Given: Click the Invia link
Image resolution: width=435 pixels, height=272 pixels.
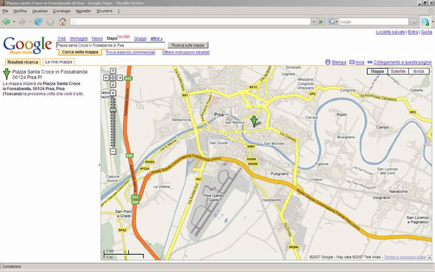Looking at the screenshot, I should [360, 62].
